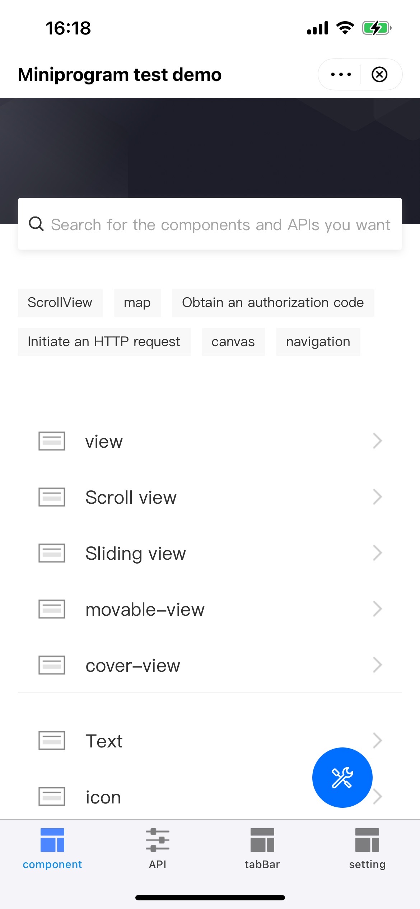Click the tabBar tab icon
Image resolution: width=420 pixels, height=909 pixels.
[262, 840]
